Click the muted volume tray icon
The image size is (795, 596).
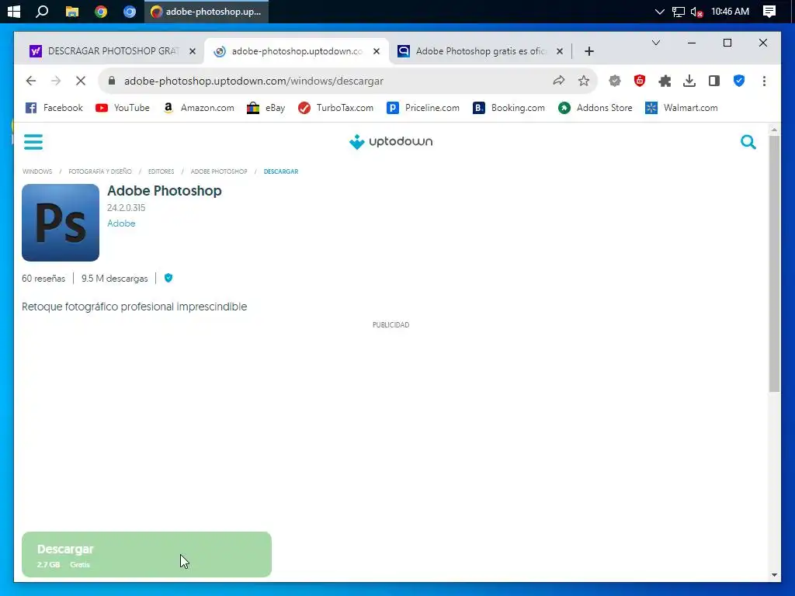click(696, 11)
